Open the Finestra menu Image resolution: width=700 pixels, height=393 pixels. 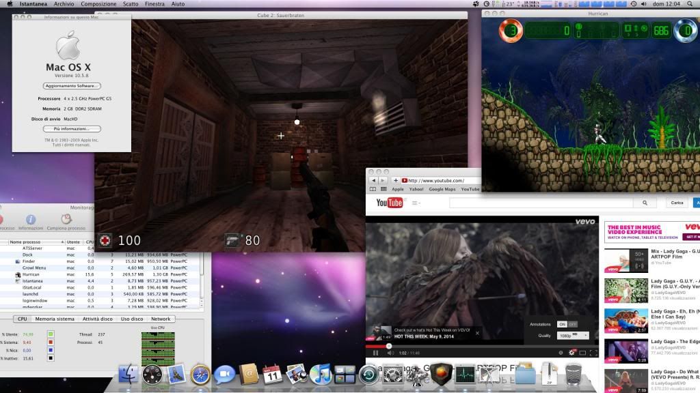click(x=154, y=3)
